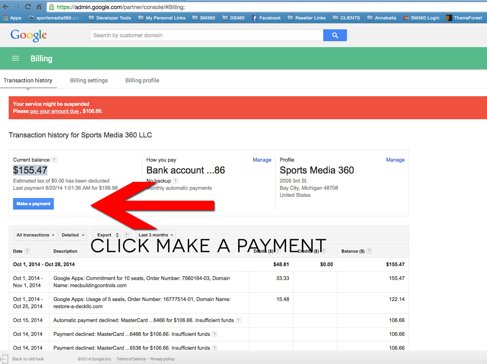The height and width of the screenshot is (364, 487).
Task: Click the browser back arrow
Action: click(6, 7)
